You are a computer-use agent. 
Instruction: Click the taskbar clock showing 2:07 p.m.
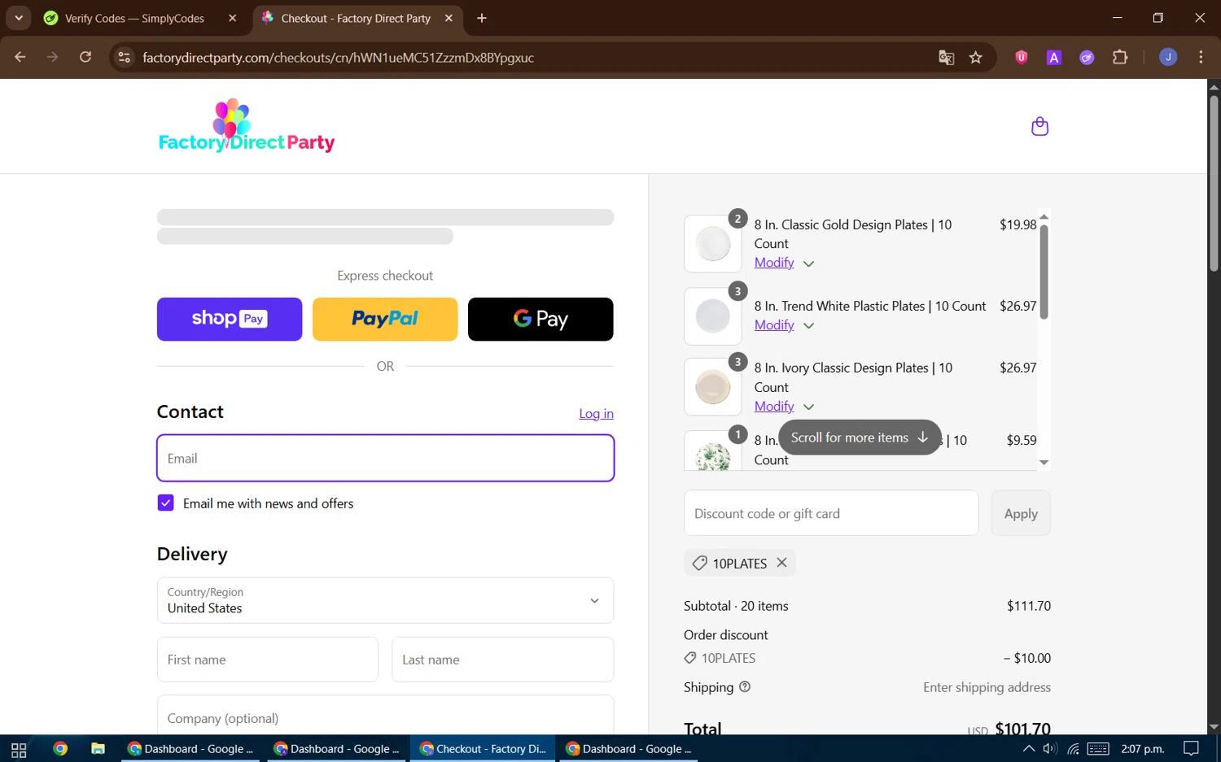coord(1143,749)
